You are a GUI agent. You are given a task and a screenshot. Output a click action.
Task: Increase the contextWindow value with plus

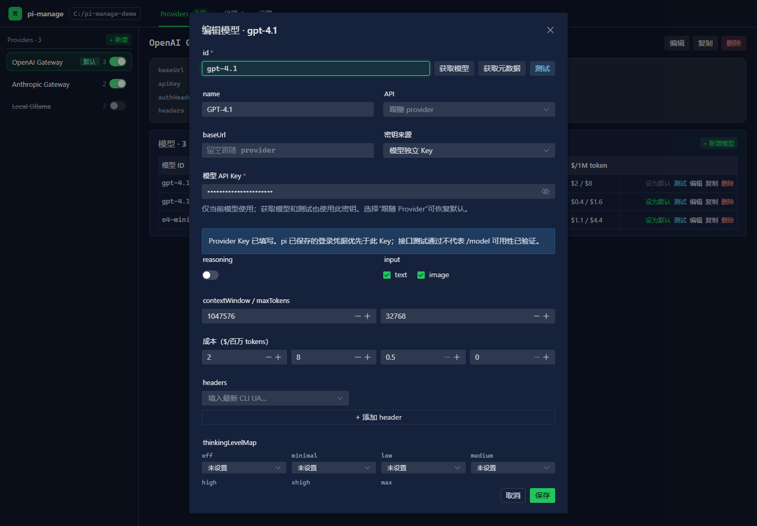click(x=367, y=316)
